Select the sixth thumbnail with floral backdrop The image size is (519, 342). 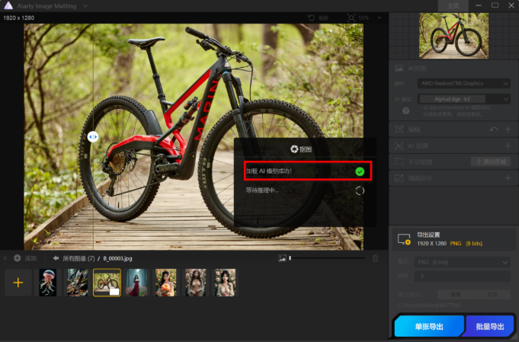click(x=195, y=283)
